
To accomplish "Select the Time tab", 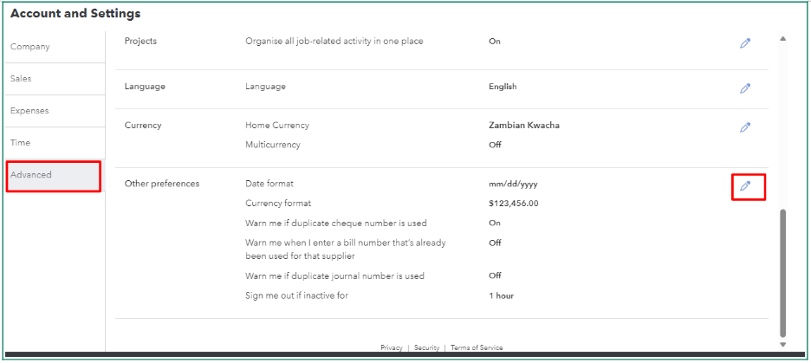I will tap(20, 143).
